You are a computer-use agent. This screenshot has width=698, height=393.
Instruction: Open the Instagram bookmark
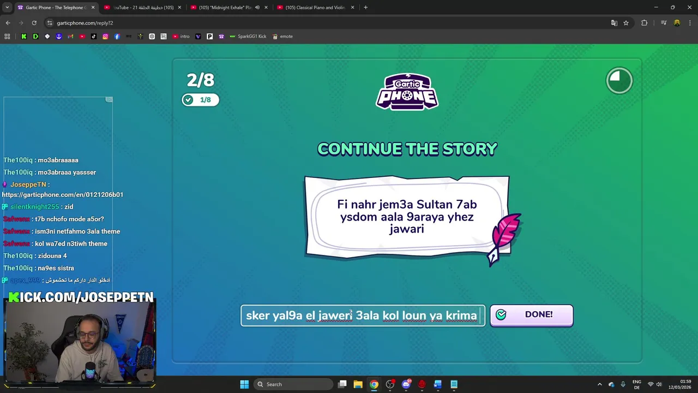pos(105,37)
